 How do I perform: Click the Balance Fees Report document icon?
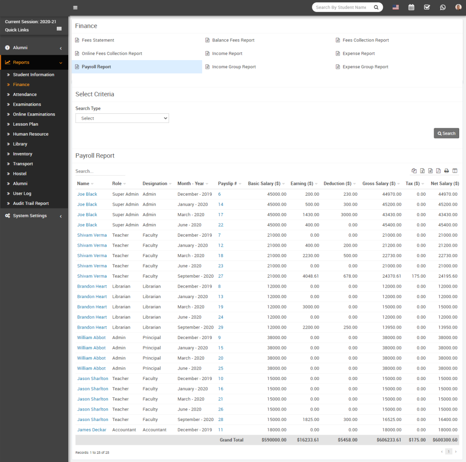208,40
